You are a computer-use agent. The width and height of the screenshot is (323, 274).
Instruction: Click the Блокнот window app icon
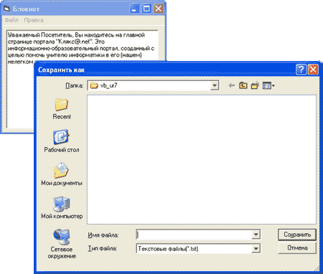click(6, 9)
